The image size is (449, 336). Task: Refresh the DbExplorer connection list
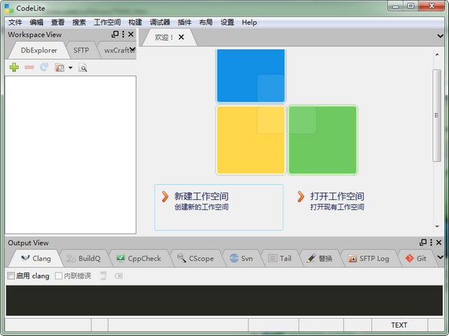point(44,67)
